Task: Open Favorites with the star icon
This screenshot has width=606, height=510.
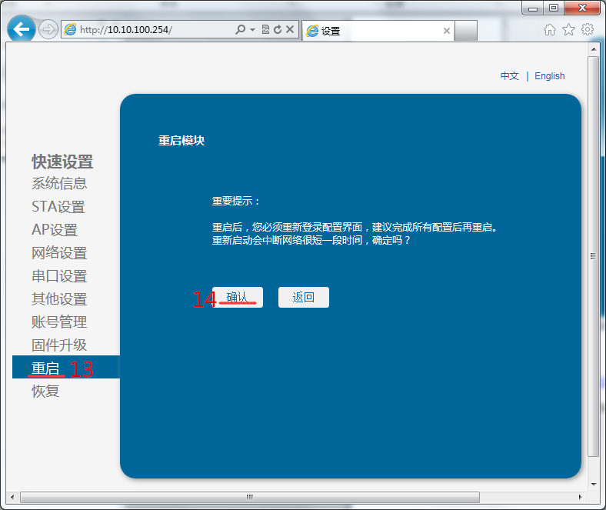Action: pyautogui.click(x=568, y=30)
